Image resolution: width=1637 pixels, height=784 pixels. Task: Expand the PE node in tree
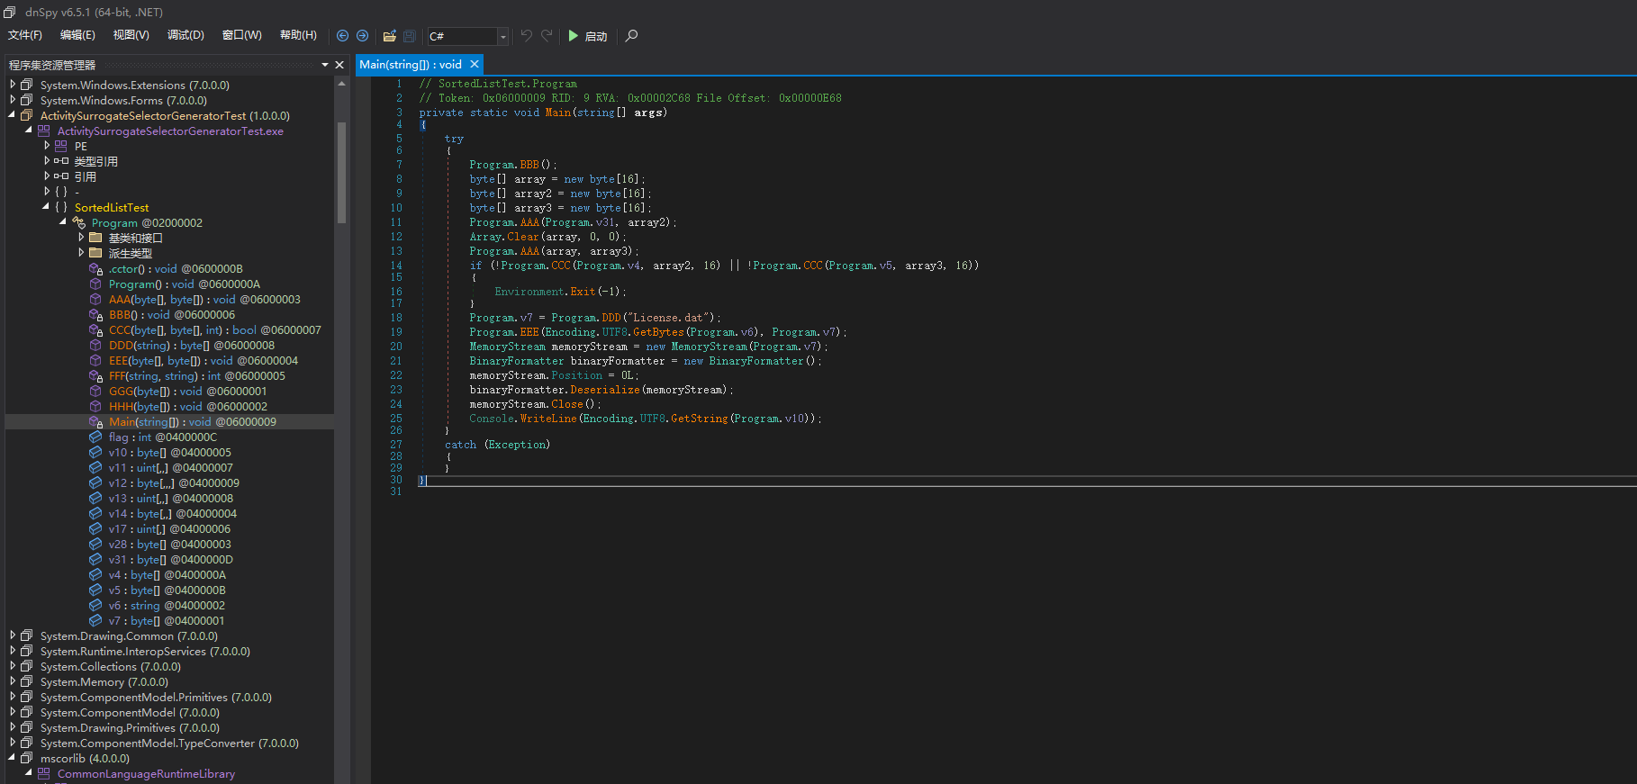(x=47, y=146)
